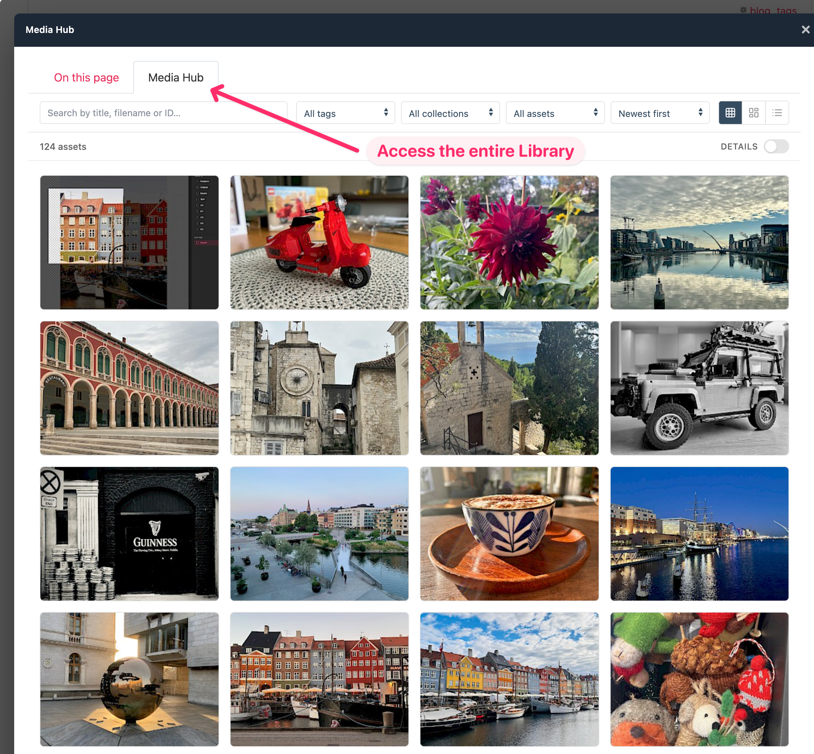Viewport: 814px width, 754px height.
Task: Switch to compact grid view
Action: [730, 113]
